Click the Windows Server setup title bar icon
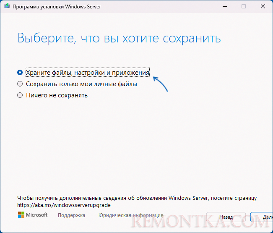The height and width of the screenshot is (233, 273). pyautogui.click(x=7, y=6)
